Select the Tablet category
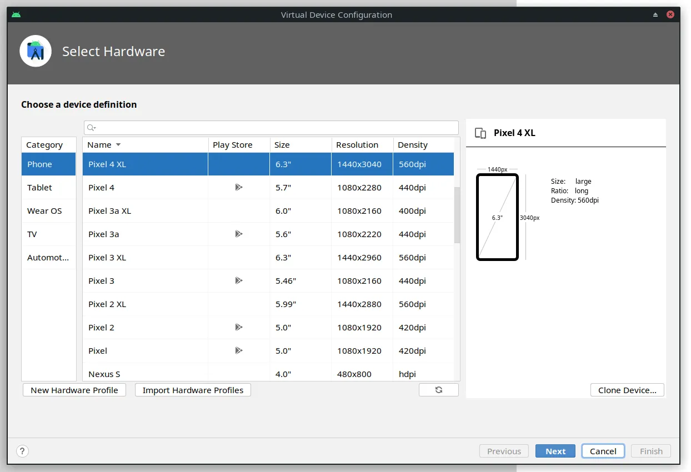The width and height of the screenshot is (691, 472). click(49, 188)
